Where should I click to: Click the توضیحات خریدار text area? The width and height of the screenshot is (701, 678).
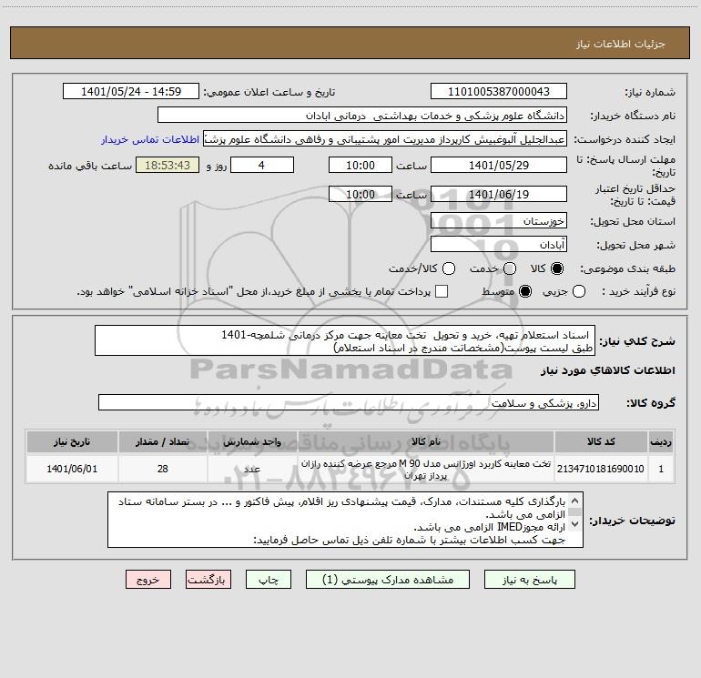tap(345, 520)
